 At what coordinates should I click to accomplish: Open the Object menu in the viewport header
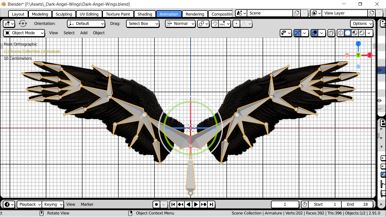99,33
